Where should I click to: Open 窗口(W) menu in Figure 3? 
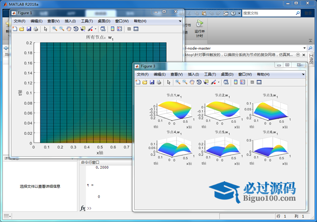(x=245, y=74)
